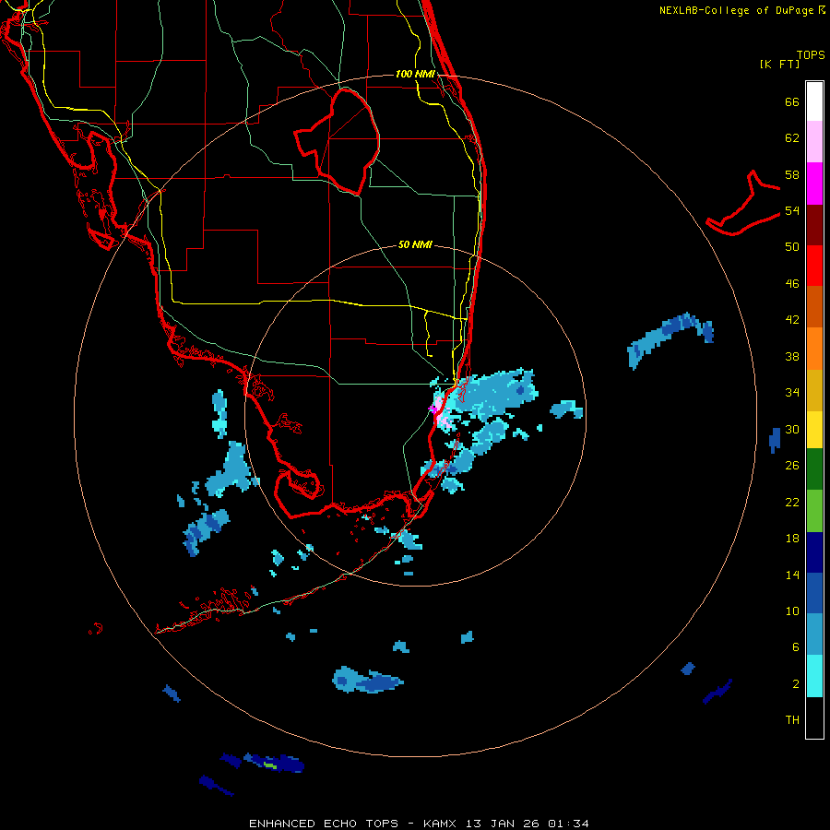Click the 54 legend value
The image size is (830, 830).
[x=792, y=210]
